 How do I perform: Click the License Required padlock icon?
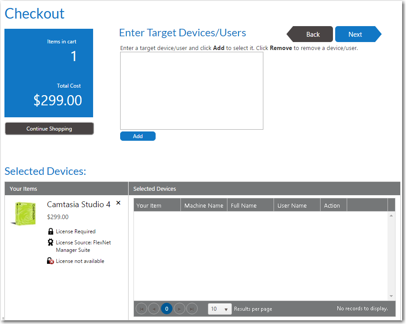point(51,231)
